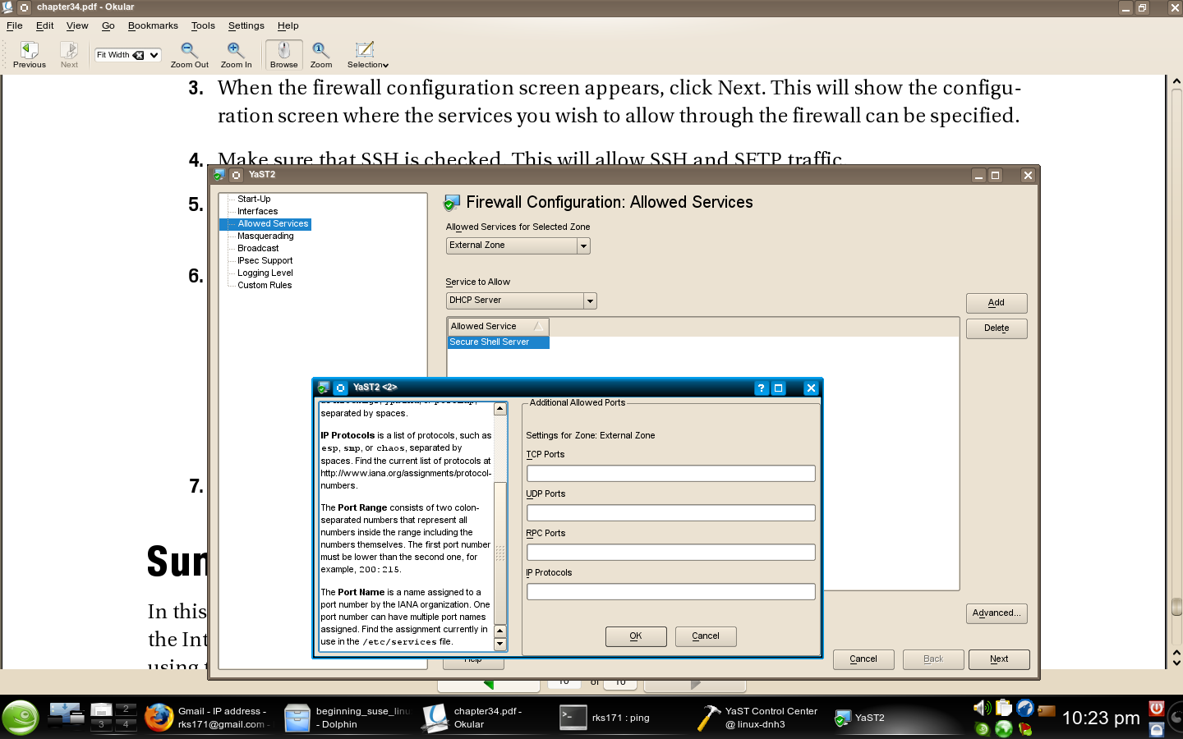This screenshot has width=1183, height=739.
Task: Open the Fit Width zoom dropdown
Action: pyautogui.click(x=154, y=55)
